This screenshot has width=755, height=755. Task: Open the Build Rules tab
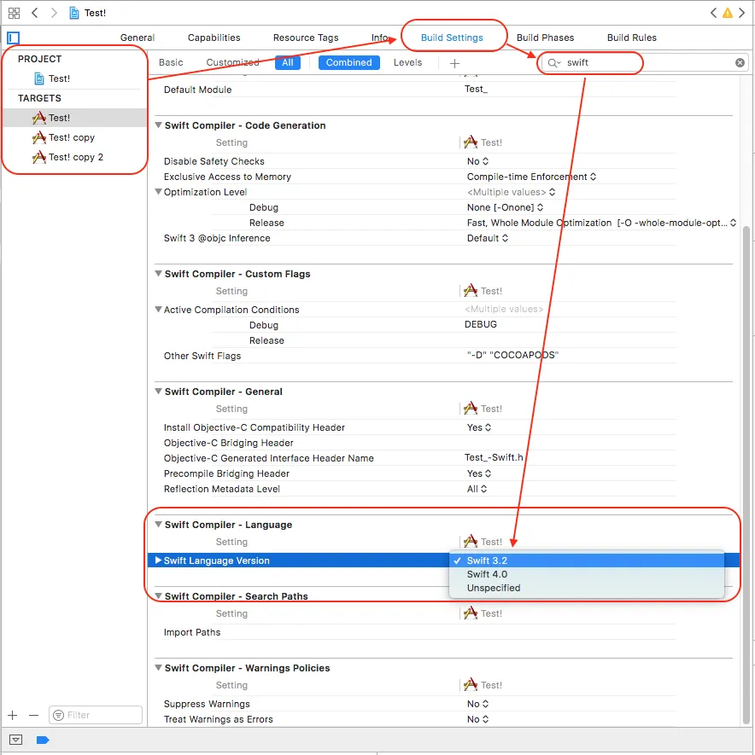point(631,38)
